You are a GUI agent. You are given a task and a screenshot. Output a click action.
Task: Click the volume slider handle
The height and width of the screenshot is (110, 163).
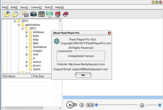click(160, 105)
